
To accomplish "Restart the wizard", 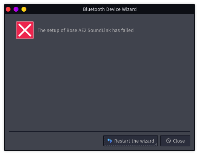I will click(130, 141).
